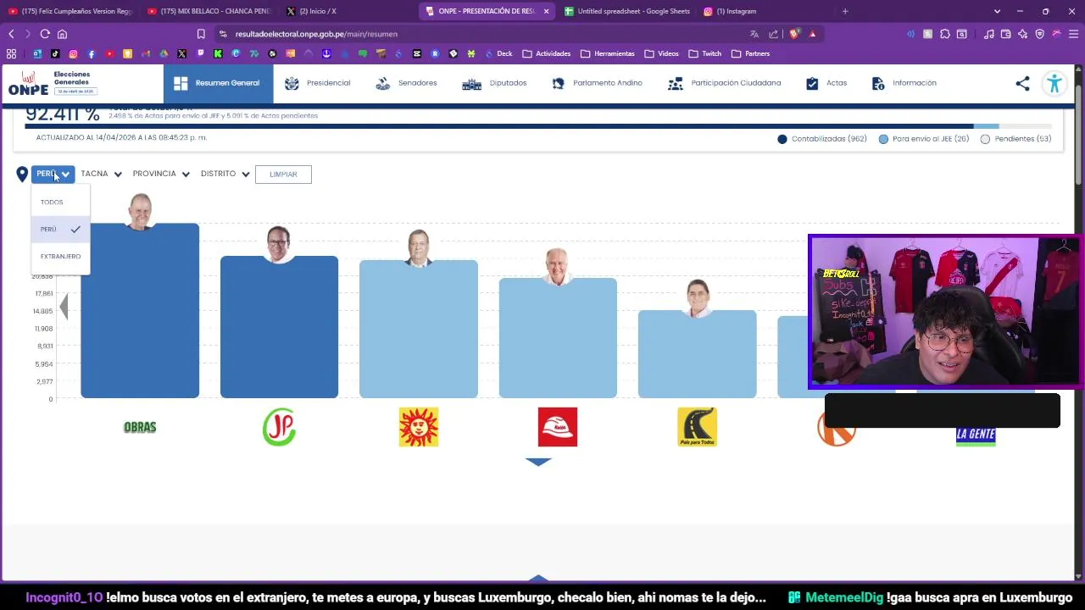Open the accessibility widget icon

(1054, 83)
